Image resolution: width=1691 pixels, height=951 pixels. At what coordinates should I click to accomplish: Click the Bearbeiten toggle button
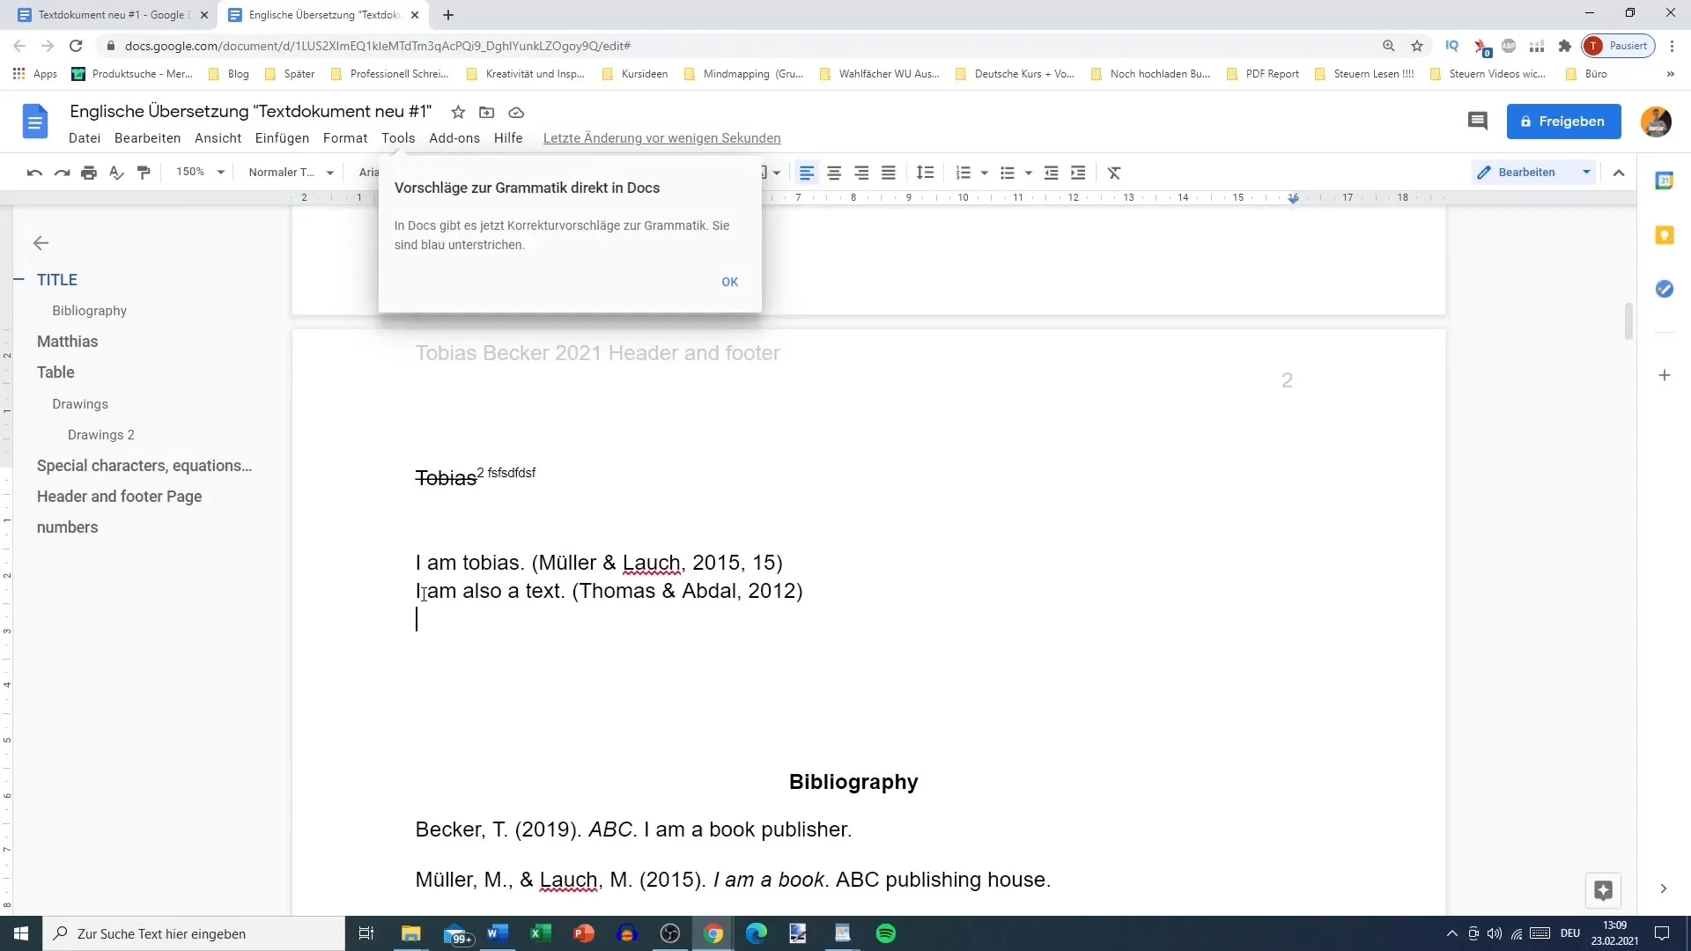point(1533,173)
